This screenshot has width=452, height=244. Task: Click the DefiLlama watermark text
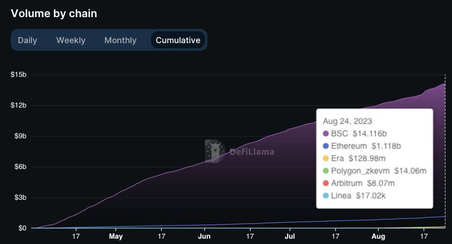(252, 152)
